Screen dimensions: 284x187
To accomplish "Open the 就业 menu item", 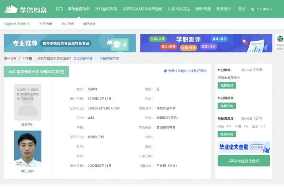I will coord(242,9).
